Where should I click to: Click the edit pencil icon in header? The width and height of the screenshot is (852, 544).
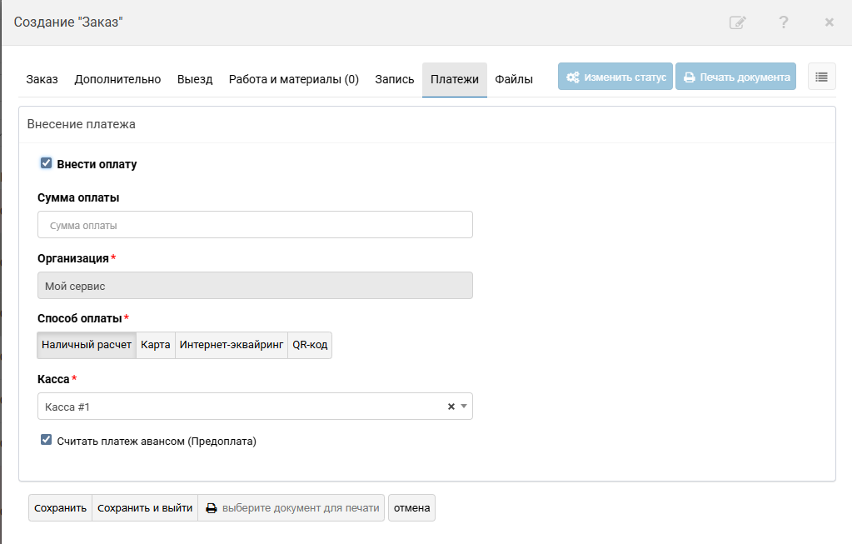737,22
